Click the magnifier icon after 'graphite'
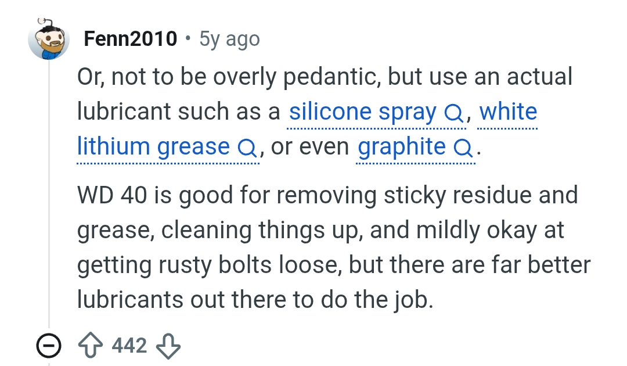 [x=463, y=148]
